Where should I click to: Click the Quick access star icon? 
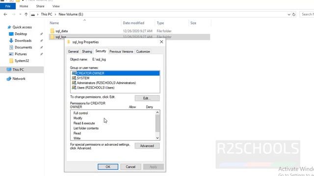click(x=9, y=27)
